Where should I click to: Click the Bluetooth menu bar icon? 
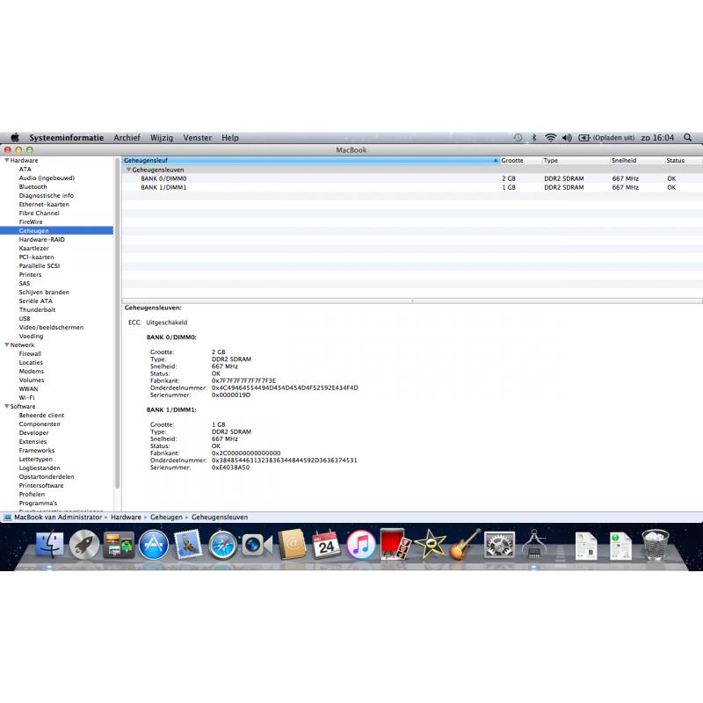[534, 138]
